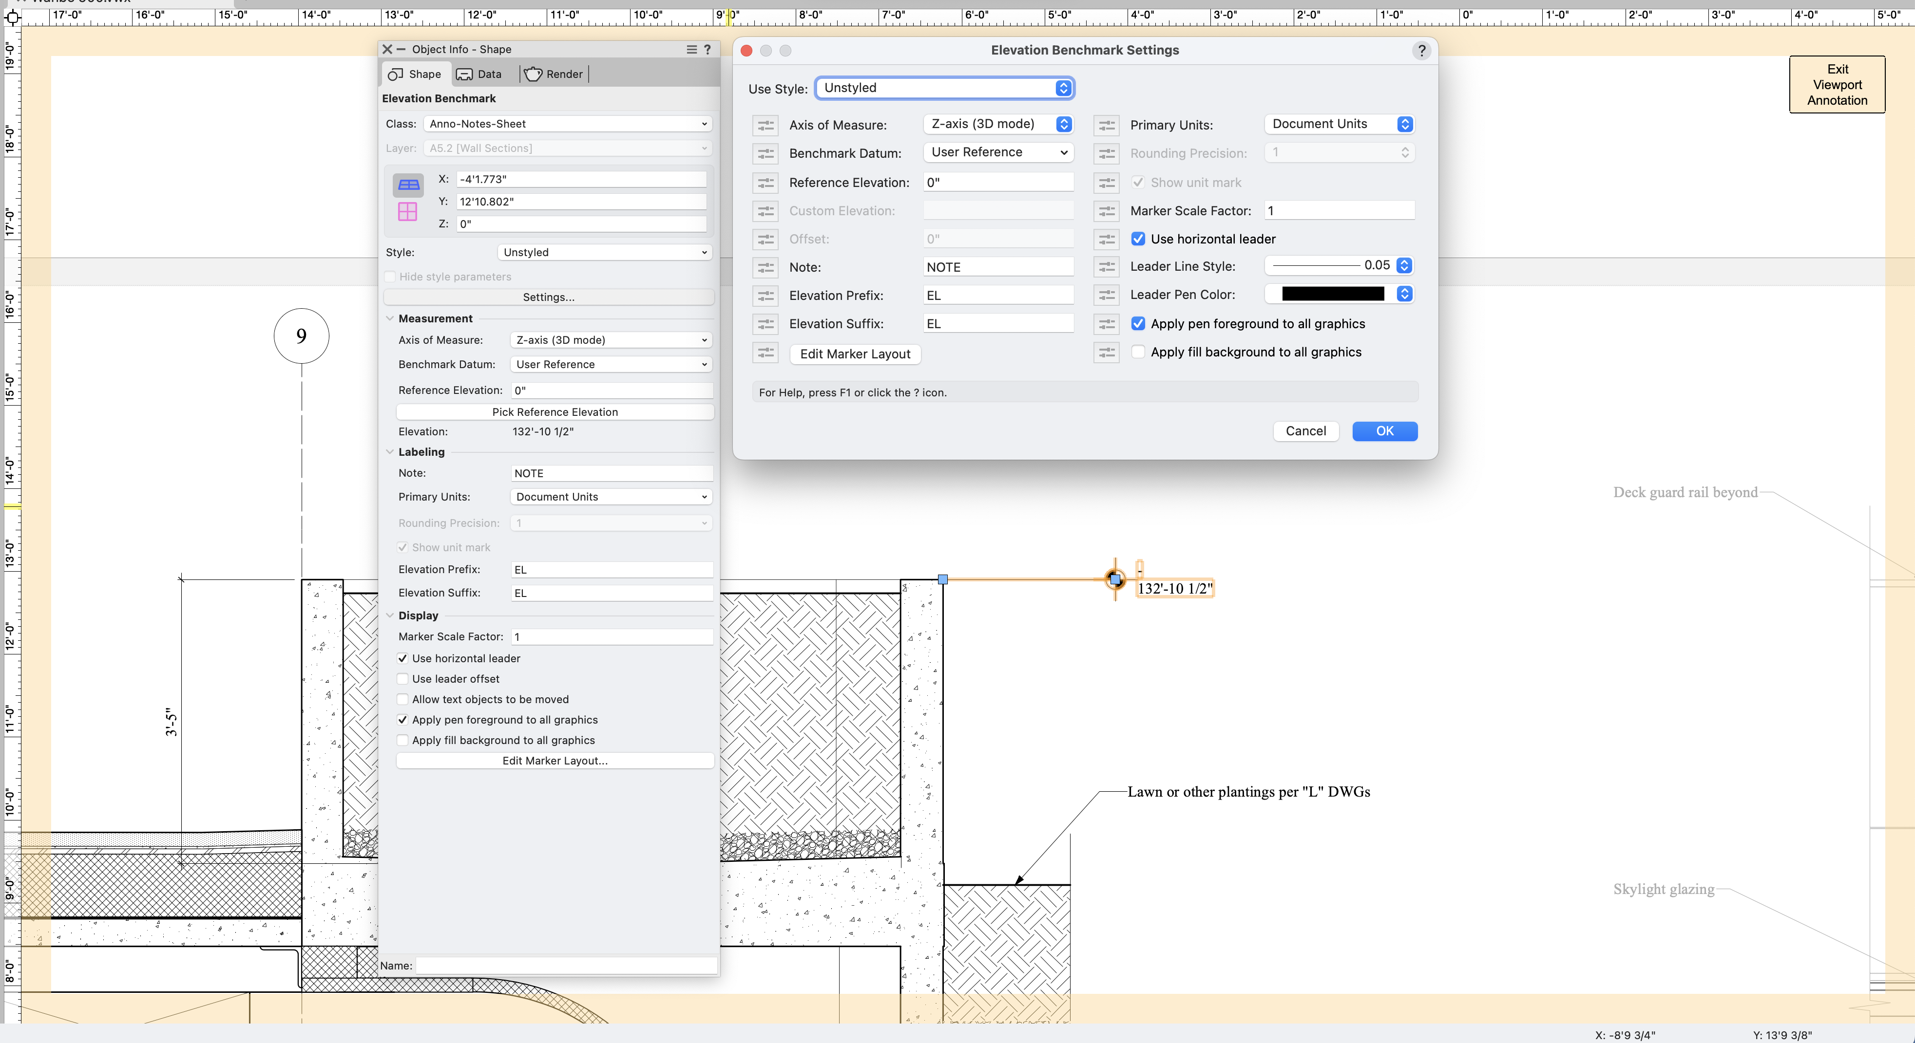
Task: Open Benchmark Datum dropdown in Settings dialog
Action: coord(997,152)
